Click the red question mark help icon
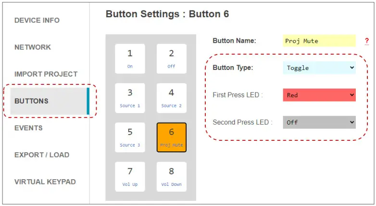Screen dimensions: 376x206 [x=367, y=41]
